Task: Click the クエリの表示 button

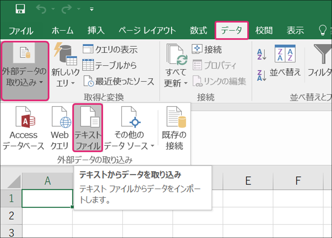Action: coord(110,50)
